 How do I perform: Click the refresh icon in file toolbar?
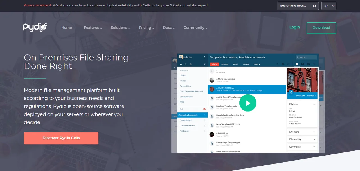[277, 64]
